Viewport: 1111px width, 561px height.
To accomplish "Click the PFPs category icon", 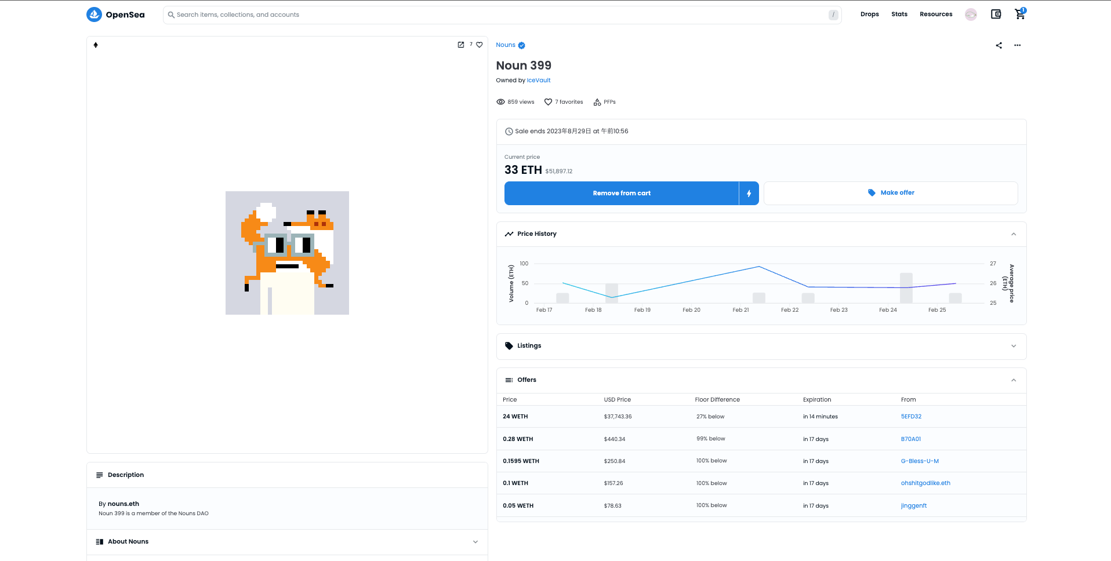I will (x=597, y=102).
